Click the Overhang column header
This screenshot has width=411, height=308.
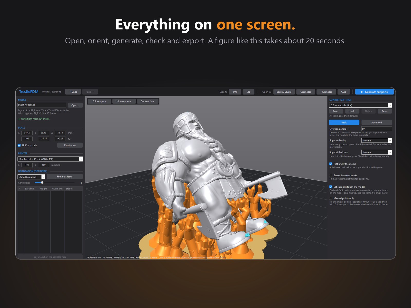coord(57,189)
